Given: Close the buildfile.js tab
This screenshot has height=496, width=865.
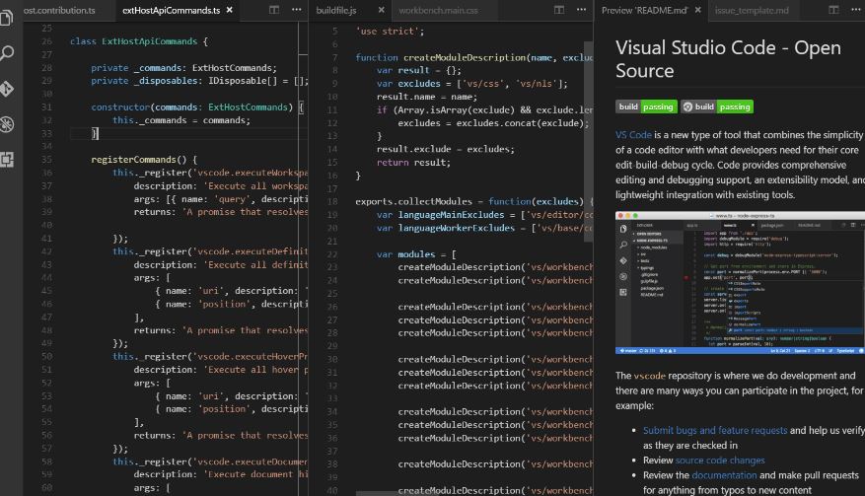Looking at the screenshot, I should pos(381,10).
